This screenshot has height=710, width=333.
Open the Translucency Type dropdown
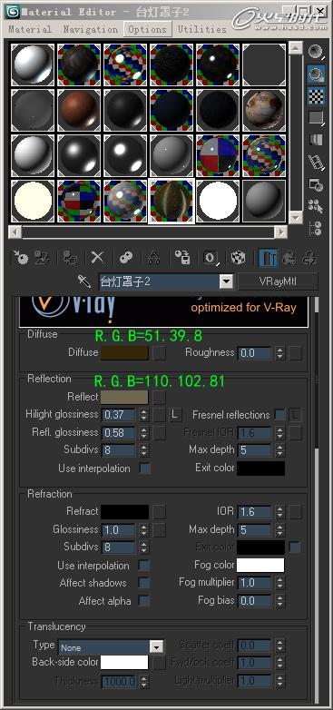tap(156, 647)
